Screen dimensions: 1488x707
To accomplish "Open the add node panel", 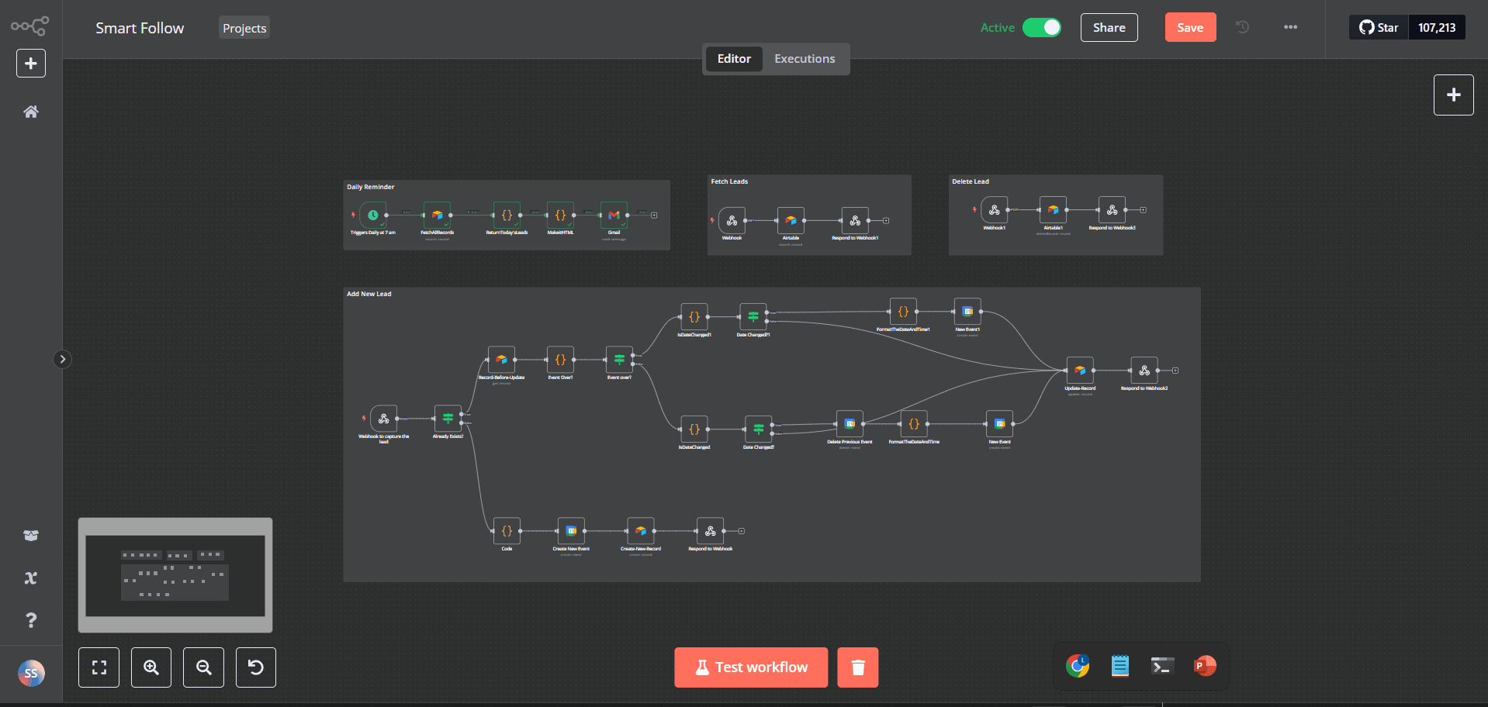I will tap(1453, 95).
